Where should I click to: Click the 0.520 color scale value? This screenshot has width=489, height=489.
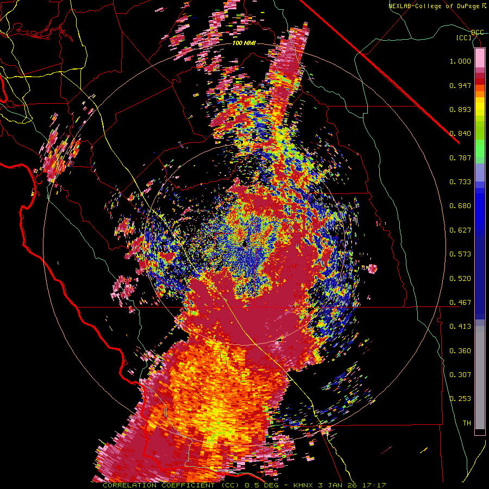460,279
